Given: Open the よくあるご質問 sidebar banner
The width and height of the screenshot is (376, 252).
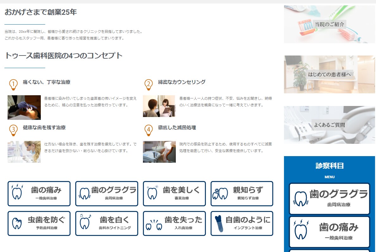Looking at the screenshot, I should (x=329, y=125).
